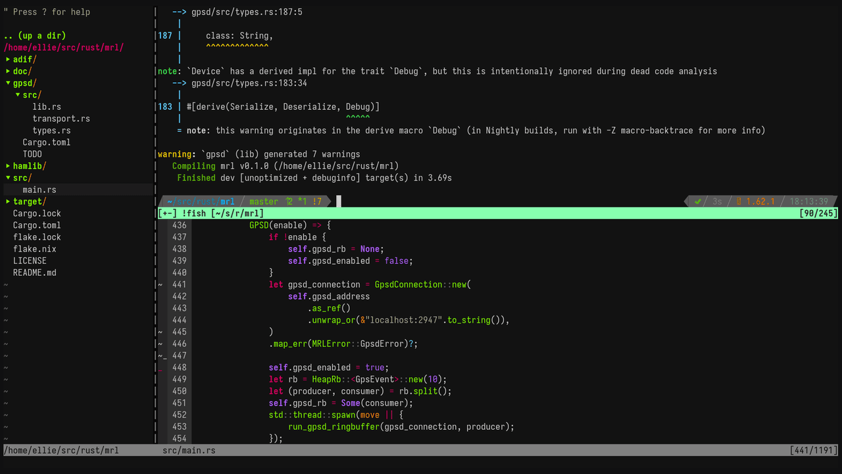Expand the doc directory triangle
842x474 pixels.
[x=8, y=71]
